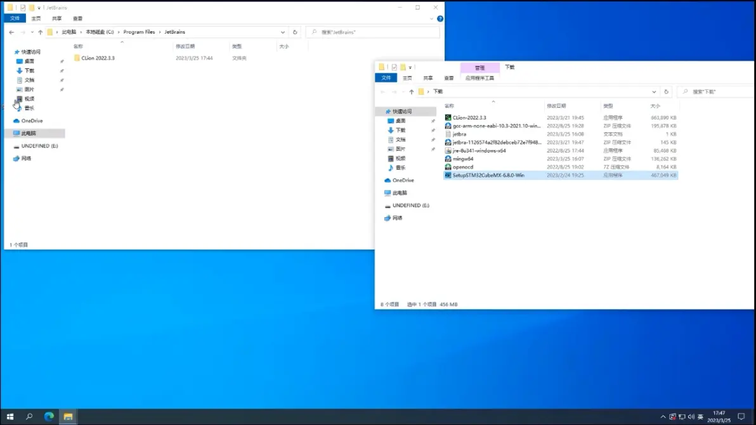The height and width of the screenshot is (425, 756).
Task: Open Videos in Downloads window quick access
Action: click(x=401, y=158)
